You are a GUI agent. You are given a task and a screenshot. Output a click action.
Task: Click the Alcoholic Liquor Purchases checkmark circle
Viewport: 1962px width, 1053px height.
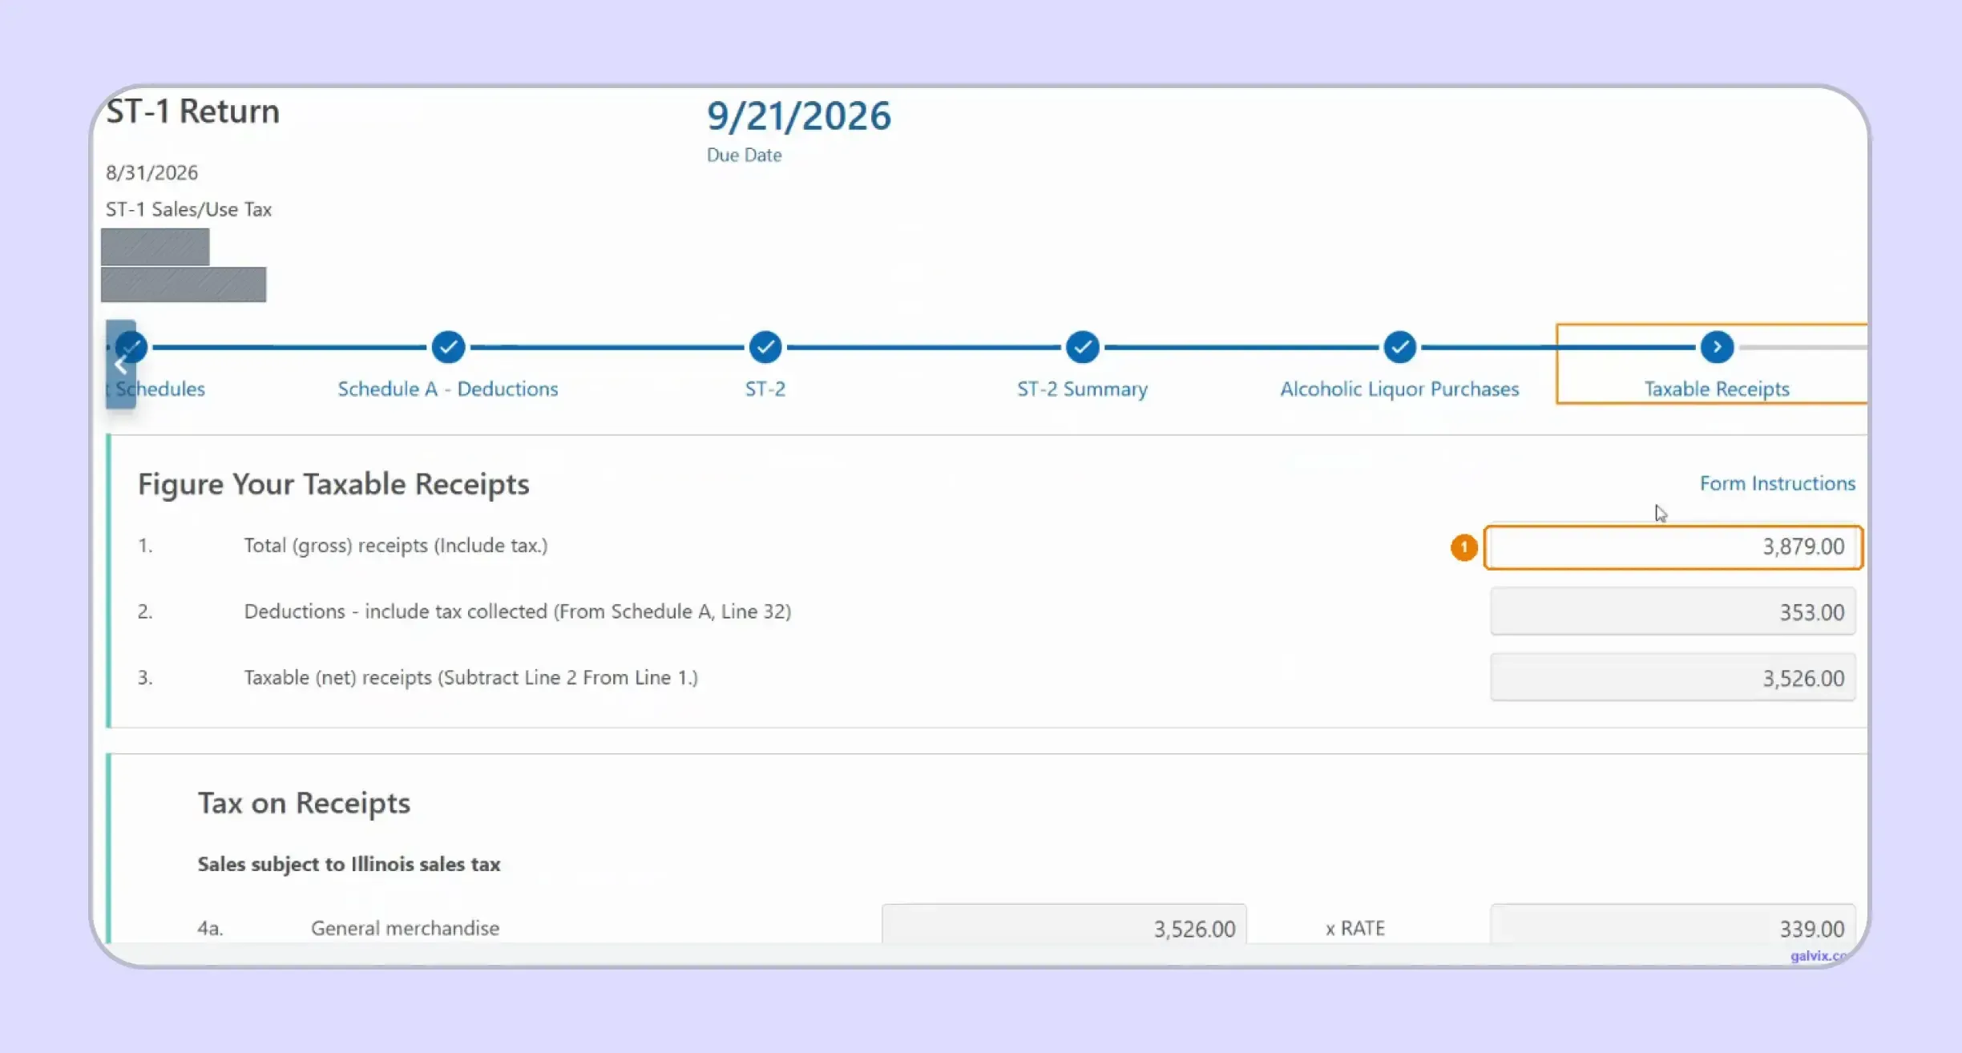1399,347
